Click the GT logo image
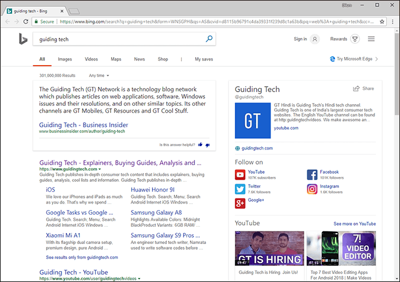400x282 pixels. point(253,120)
